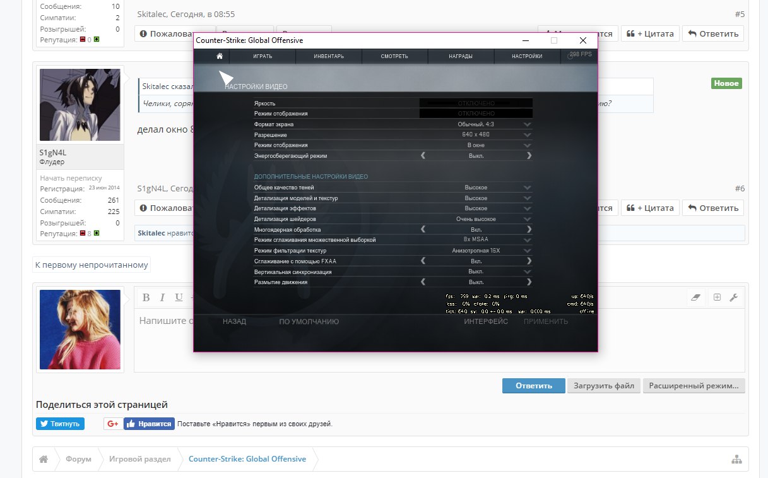Screen dimensions: 768x478
Task: Jump via К первому непрочитанному link
Action: (92, 265)
